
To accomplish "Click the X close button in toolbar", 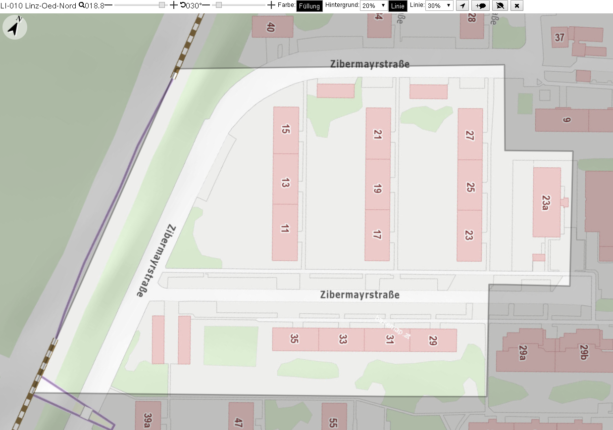I will pyautogui.click(x=517, y=5).
